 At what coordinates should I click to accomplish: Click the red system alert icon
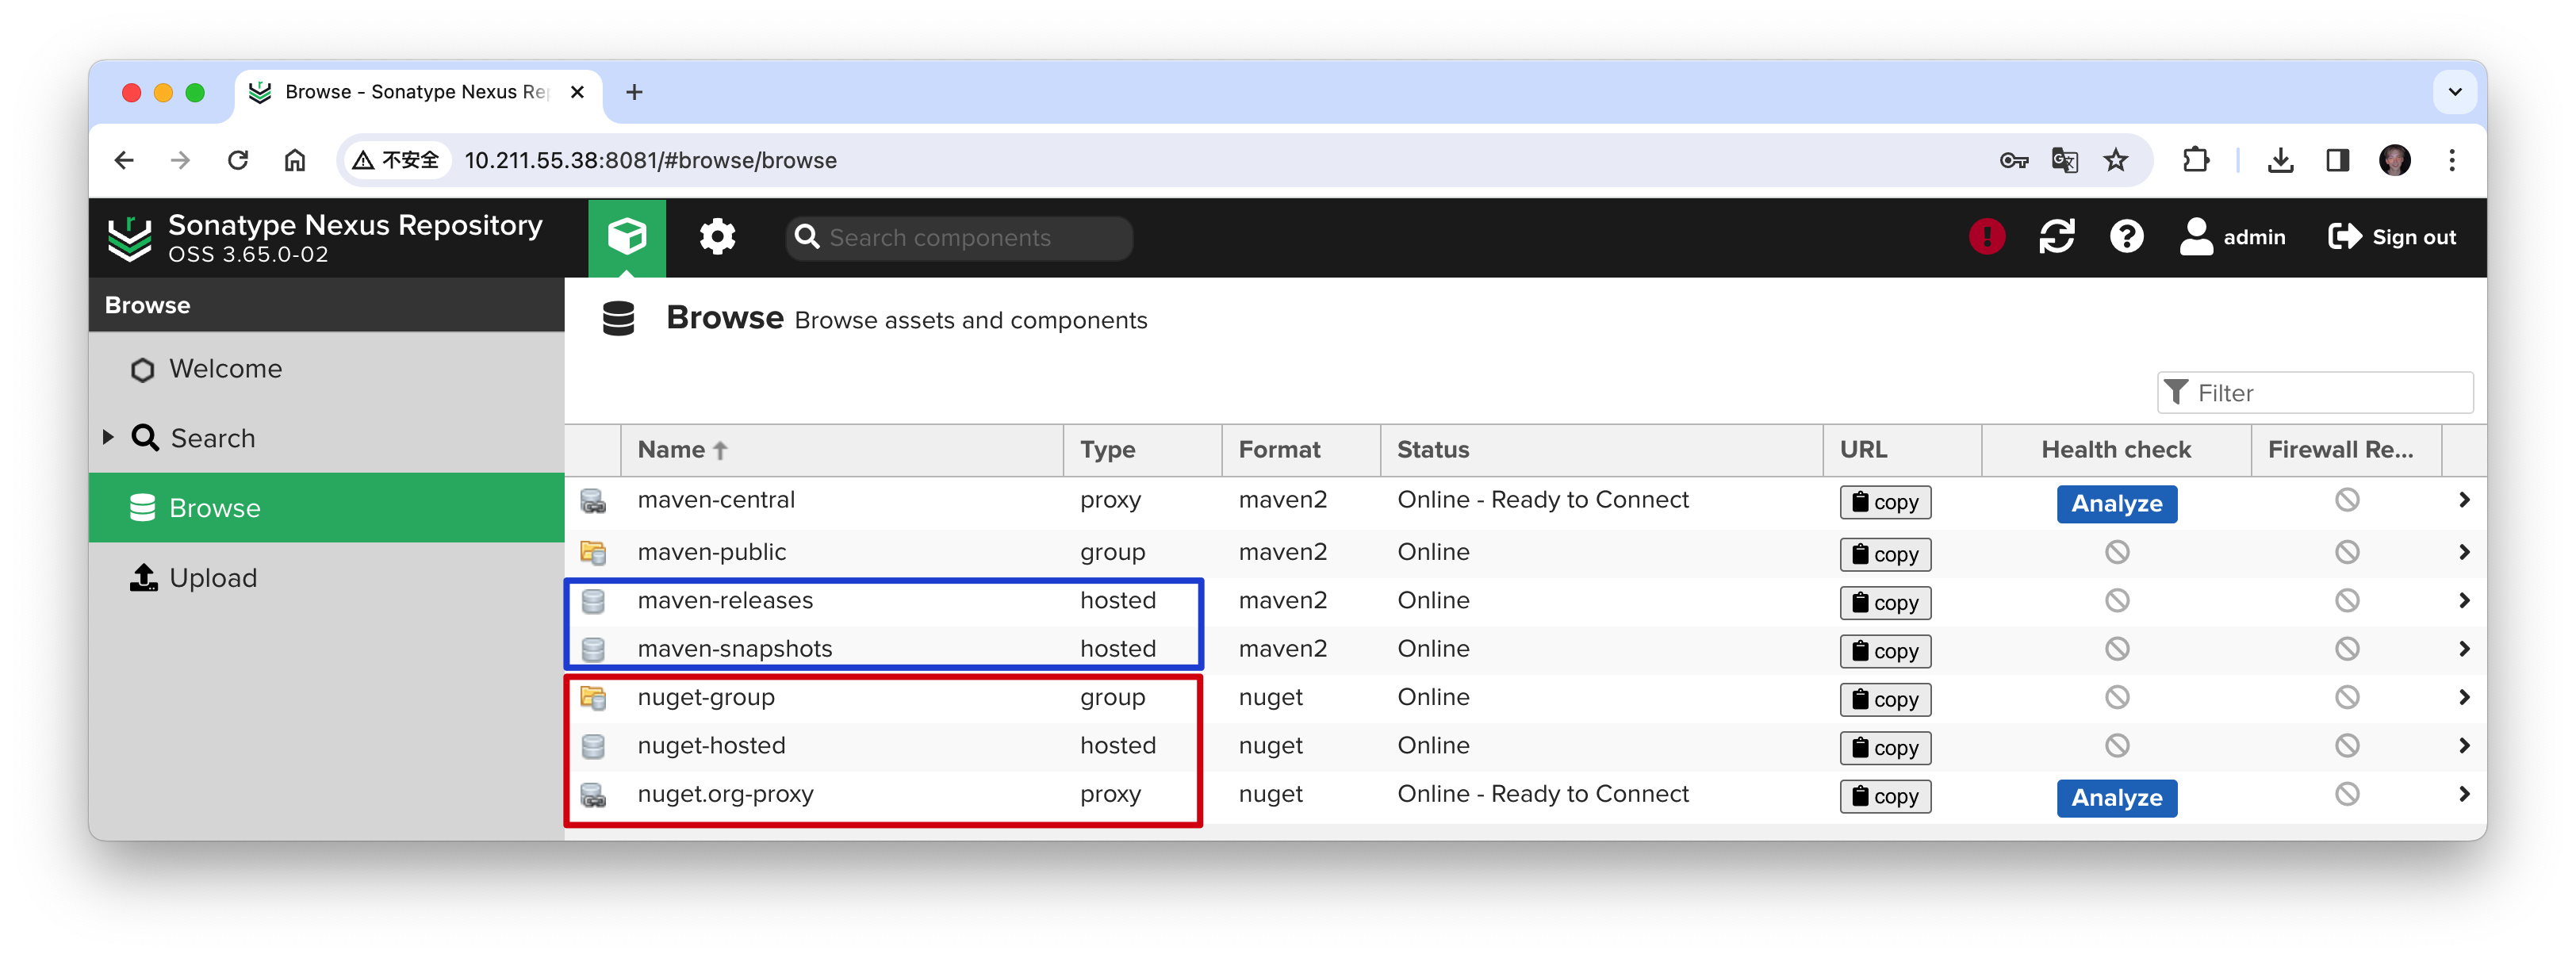point(1986,237)
